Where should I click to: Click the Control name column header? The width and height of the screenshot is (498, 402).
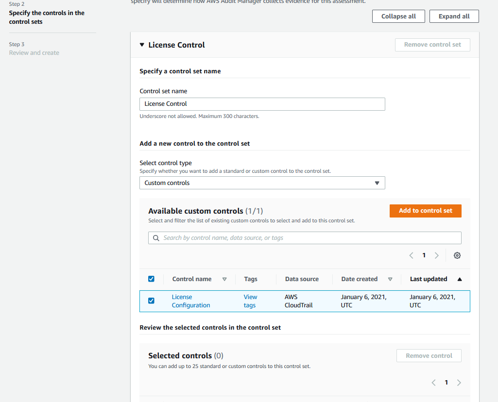click(x=192, y=279)
